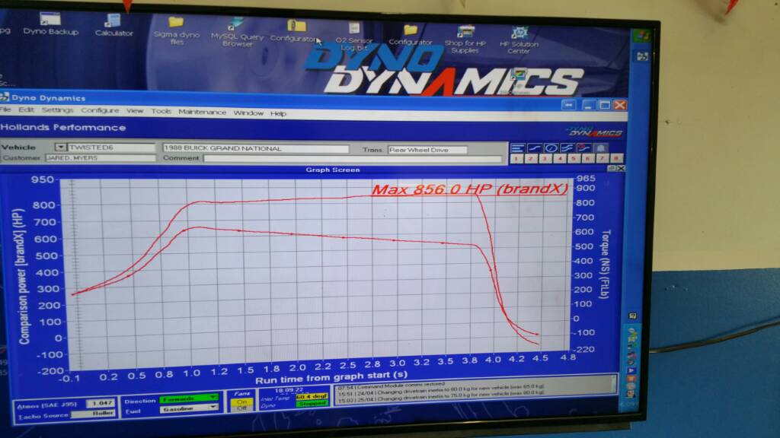This screenshot has height=438, width=780.
Task: Open the O2 Sensor Log file icon
Action: [353, 36]
